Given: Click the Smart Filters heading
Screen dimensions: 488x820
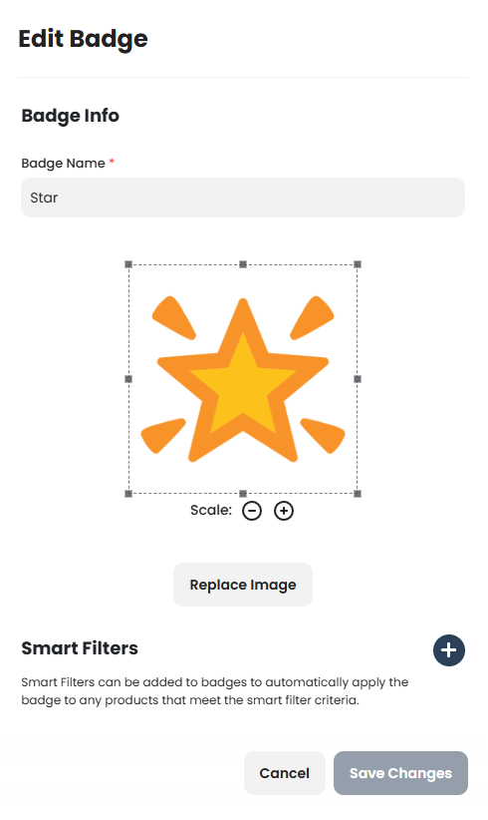Looking at the screenshot, I should point(80,648).
